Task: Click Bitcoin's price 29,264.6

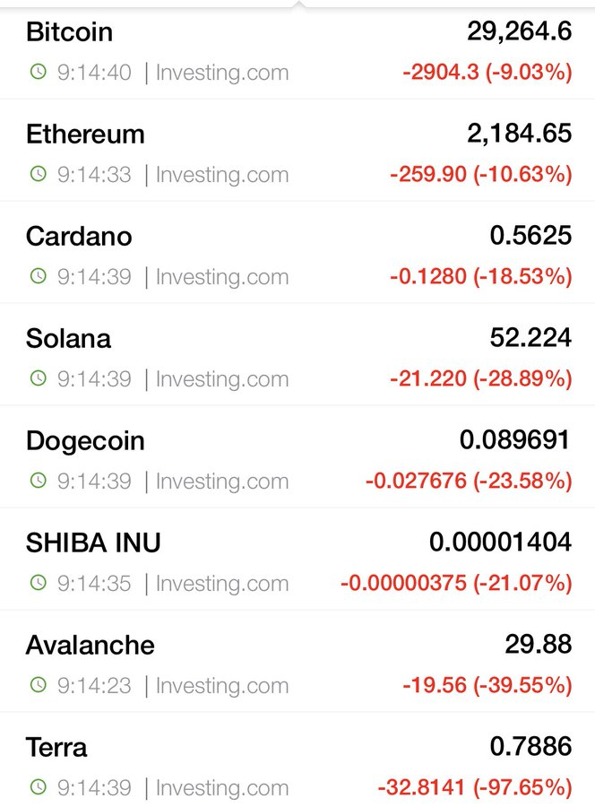Action: click(x=520, y=30)
